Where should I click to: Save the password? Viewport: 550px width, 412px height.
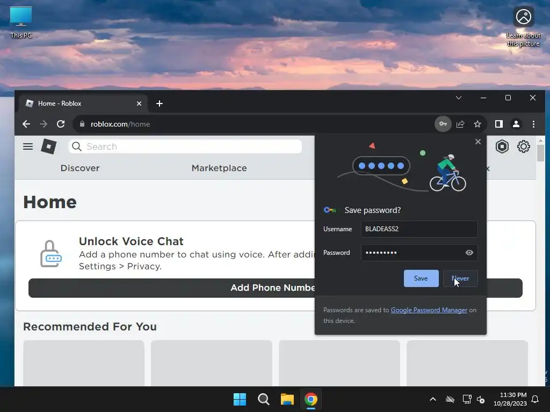421,278
